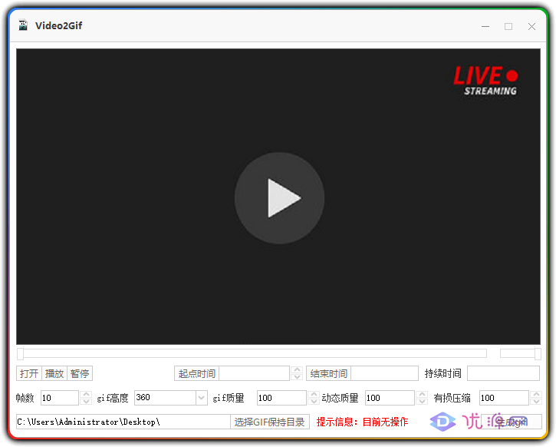556x447 pixels.
Task: Maximize the Video2Gif window
Action: (508, 26)
